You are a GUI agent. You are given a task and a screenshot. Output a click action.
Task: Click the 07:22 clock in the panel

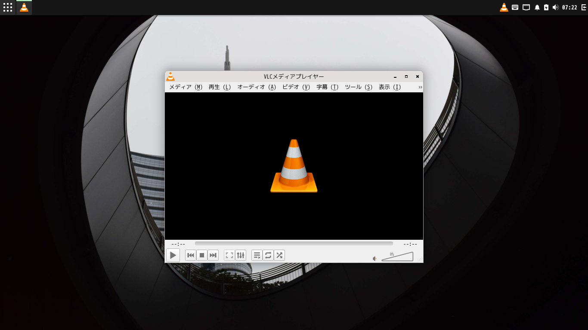(569, 7)
